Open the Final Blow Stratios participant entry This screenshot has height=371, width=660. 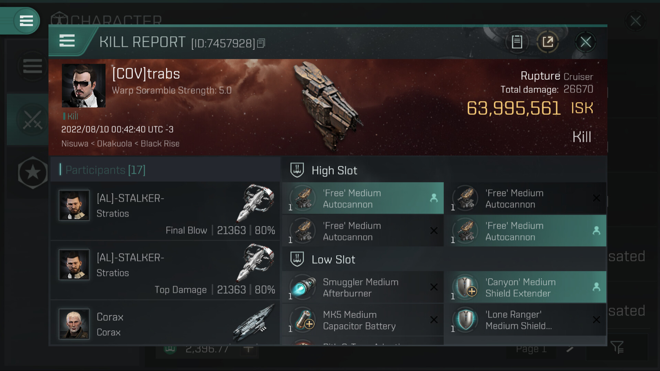(165, 211)
